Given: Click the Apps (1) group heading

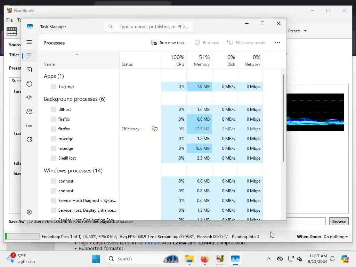Looking at the screenshot, I should pyautogui.click(x=54, y=76).
